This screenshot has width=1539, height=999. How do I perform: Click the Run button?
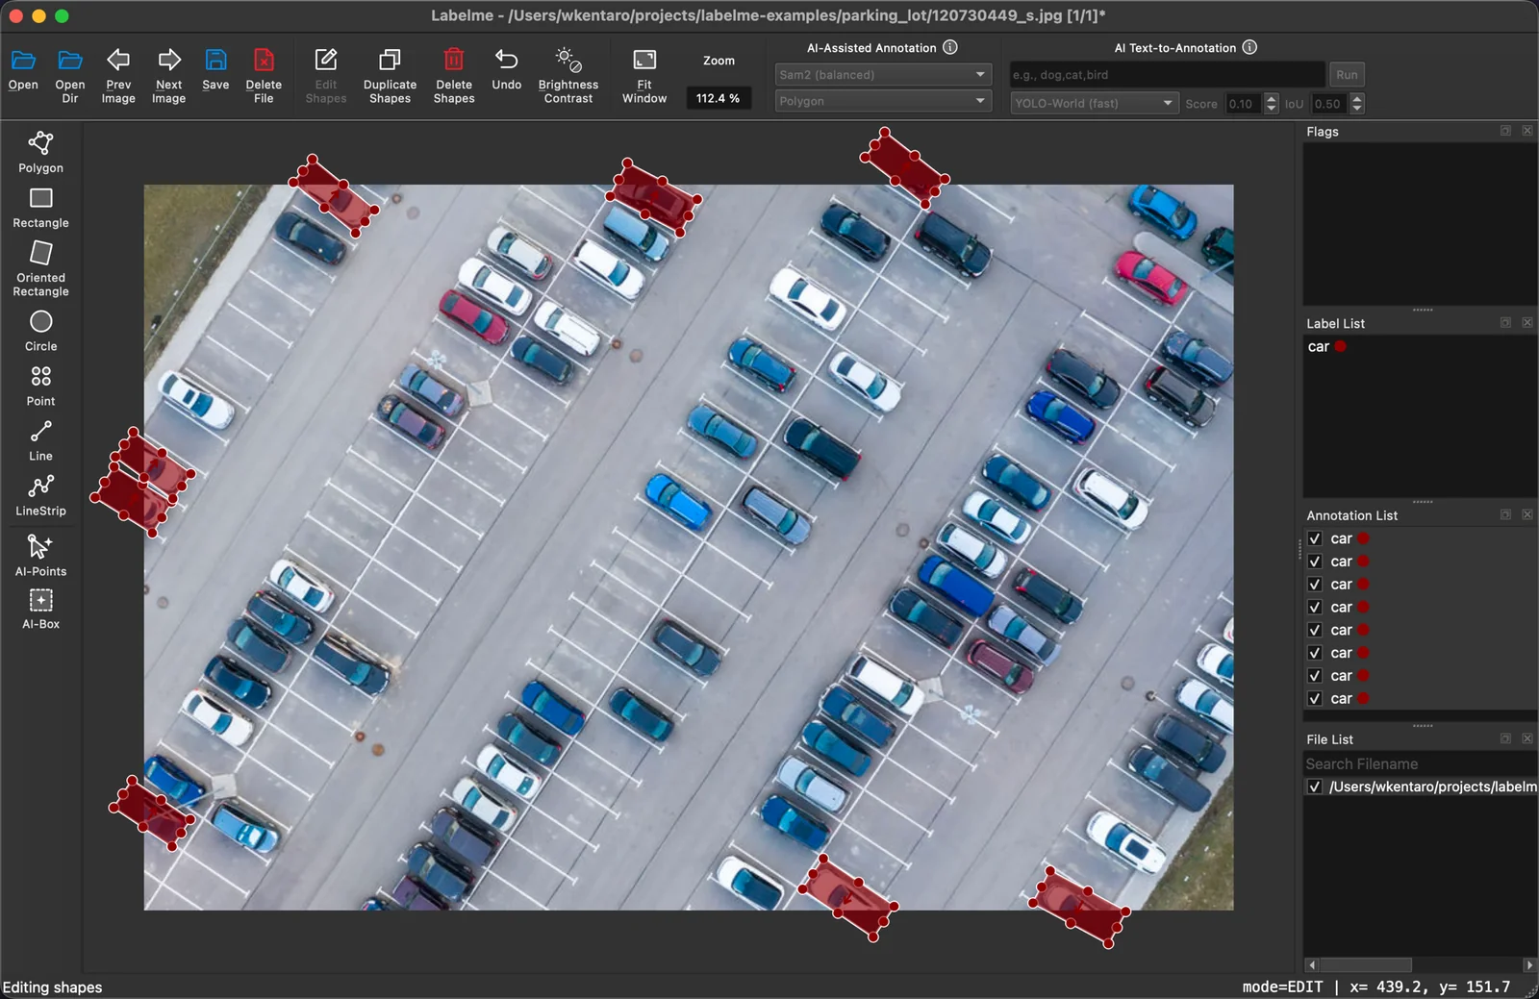tap(1347, 74)
